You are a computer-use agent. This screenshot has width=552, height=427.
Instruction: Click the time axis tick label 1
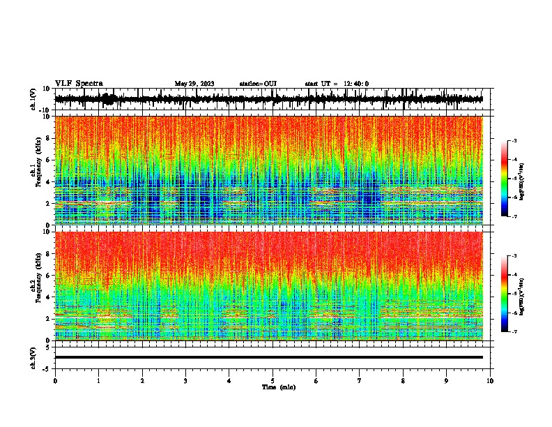click(98, 381)
